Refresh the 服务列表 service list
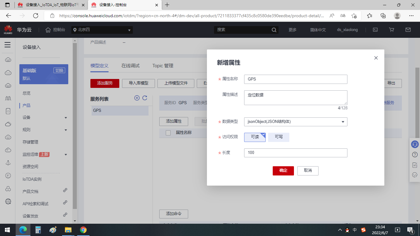The image size is (420, 236). click(145, 98)
